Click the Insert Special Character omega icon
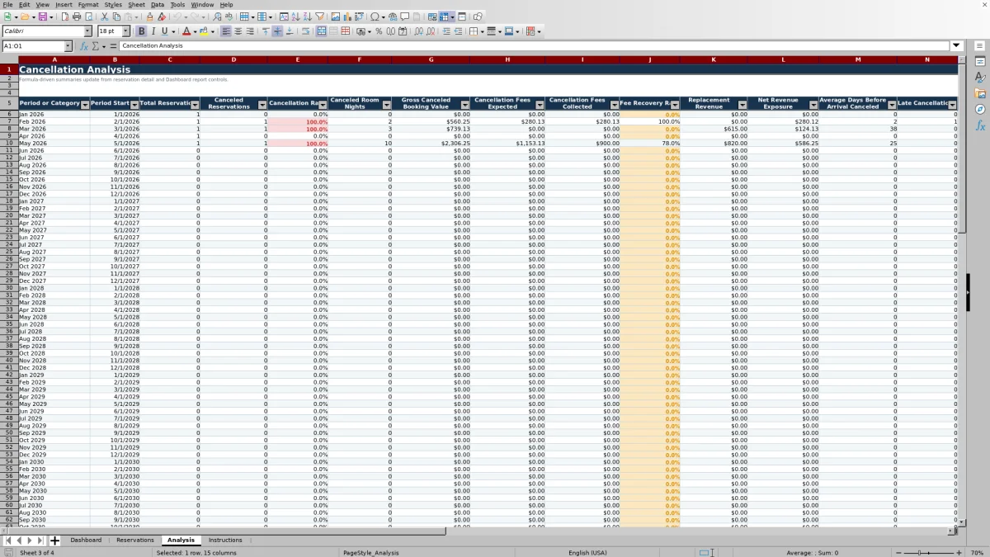Viewport: 990px width, 557px height. 375,17
